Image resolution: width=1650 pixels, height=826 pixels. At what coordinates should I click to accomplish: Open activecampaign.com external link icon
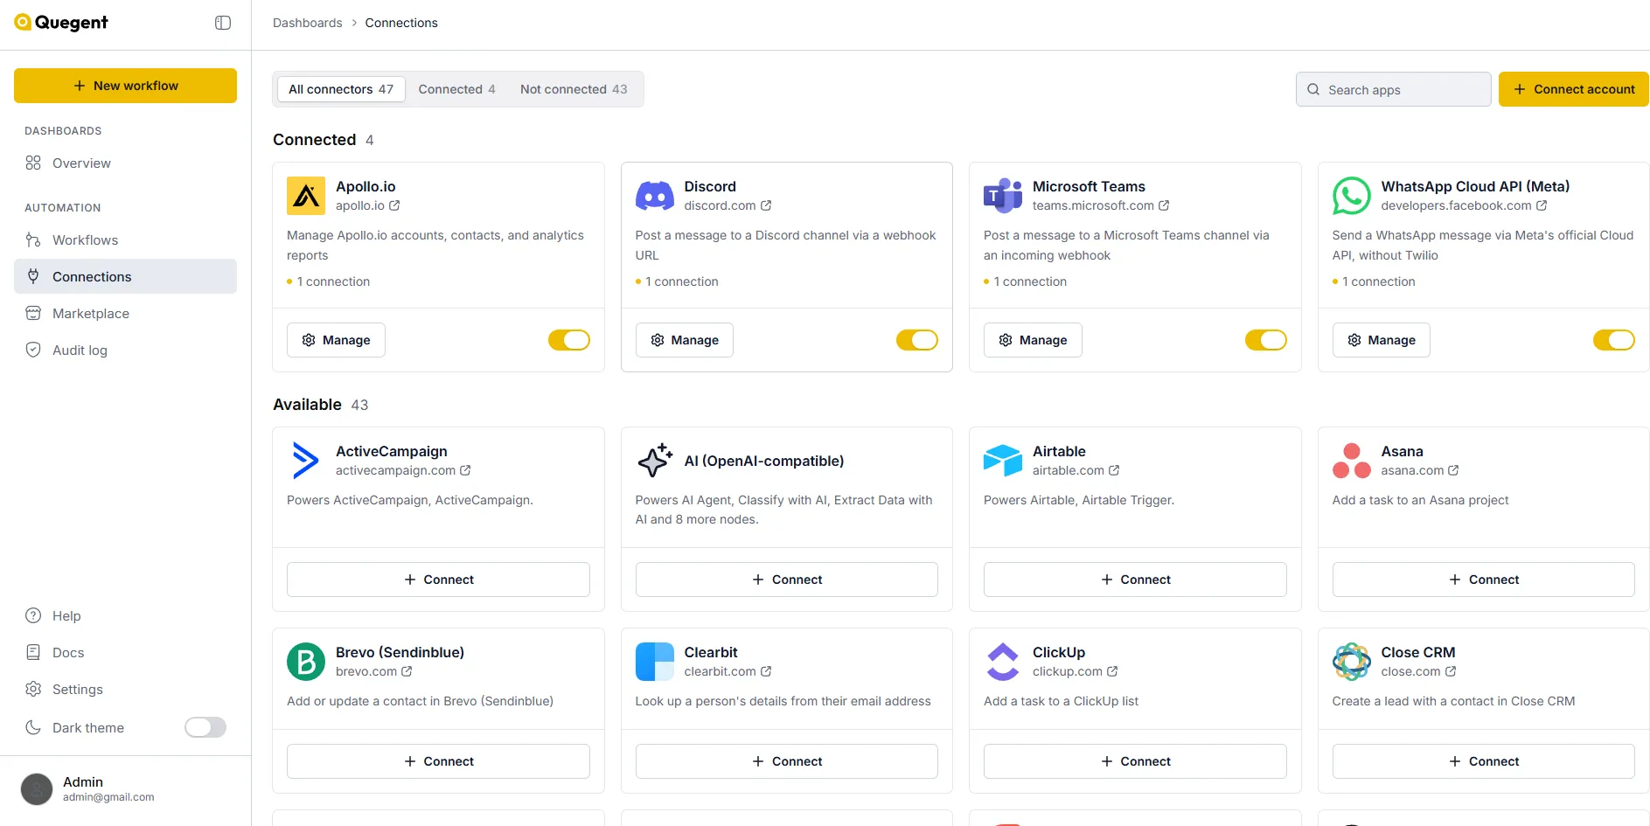pyautogui.click(x=465, y=470)
